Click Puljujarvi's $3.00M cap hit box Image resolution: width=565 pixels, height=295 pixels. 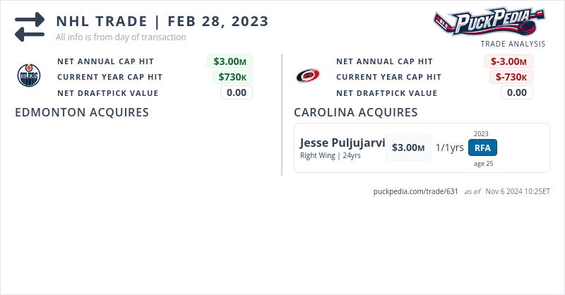point(408,147)
